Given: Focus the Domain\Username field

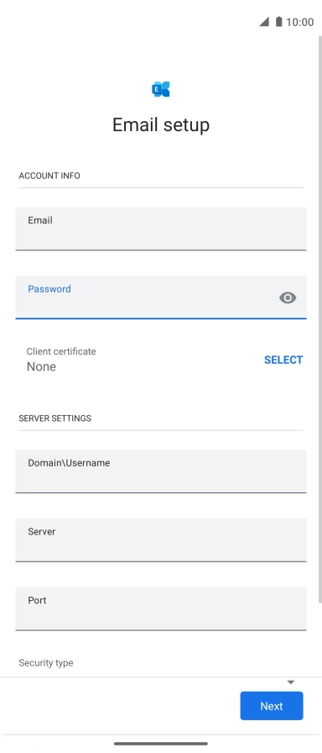Looking at the screenshot, I should pyautogui.click(x=161, y=471).
